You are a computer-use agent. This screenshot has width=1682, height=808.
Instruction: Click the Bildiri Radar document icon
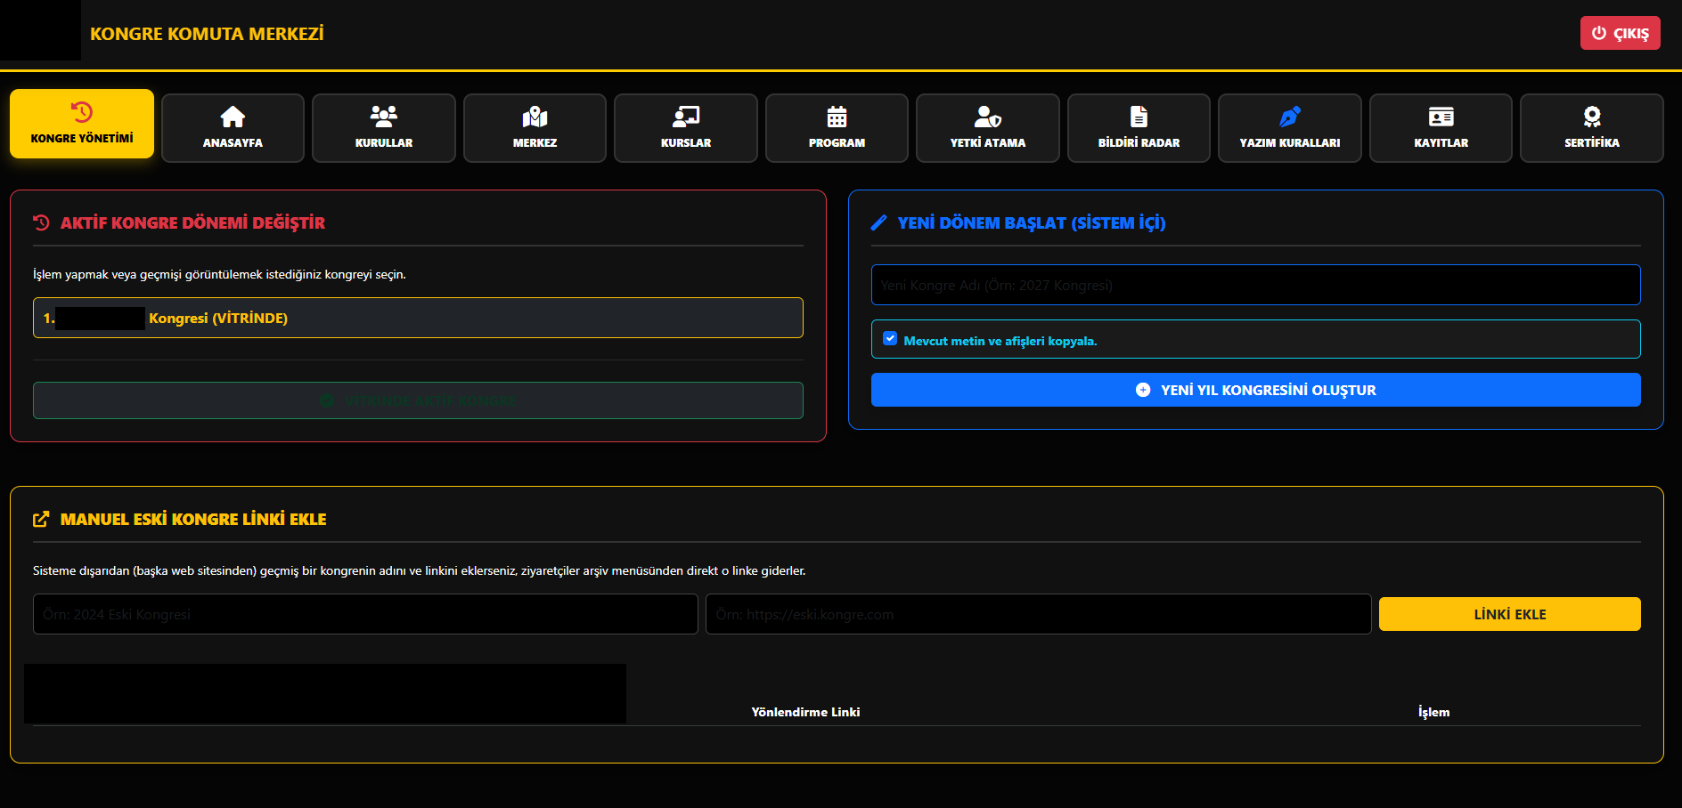click(1139, 117)
